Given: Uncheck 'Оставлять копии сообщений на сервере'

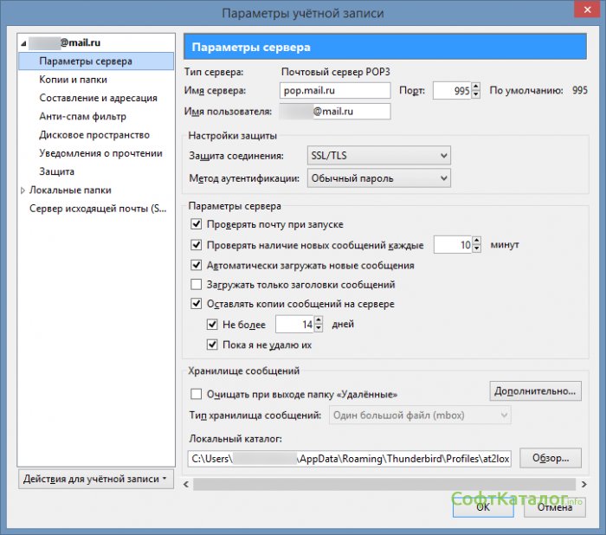Looking at the screenshot, I should pyautogui.click(x=196, y=304).
